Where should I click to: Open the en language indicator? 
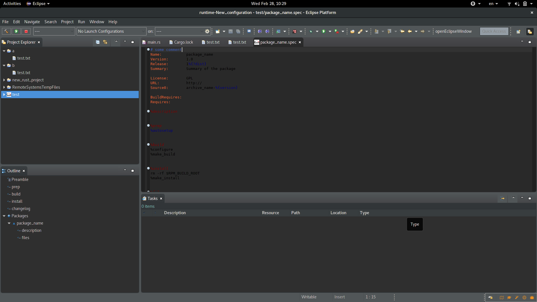pos(493,4)
